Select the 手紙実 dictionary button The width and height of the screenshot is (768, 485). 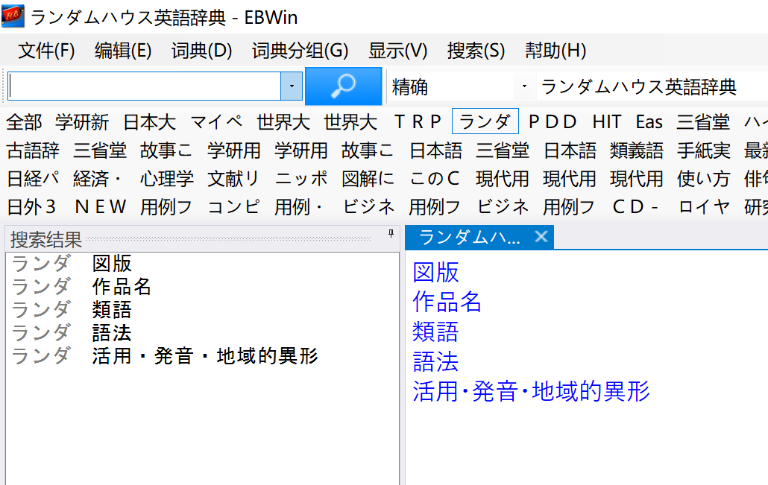click(x=703, y=150)
